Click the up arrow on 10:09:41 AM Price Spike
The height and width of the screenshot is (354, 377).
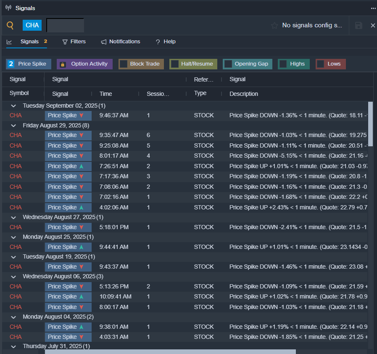(82, 297)
